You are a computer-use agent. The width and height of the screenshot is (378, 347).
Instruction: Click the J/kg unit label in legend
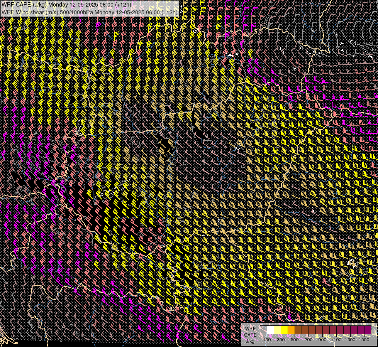(250, 341)
